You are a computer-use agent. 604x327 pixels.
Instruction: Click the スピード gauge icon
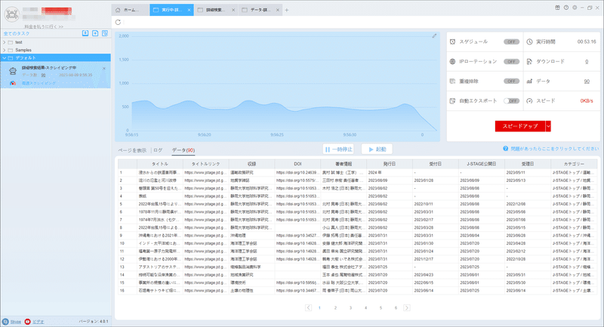(530, 101)
